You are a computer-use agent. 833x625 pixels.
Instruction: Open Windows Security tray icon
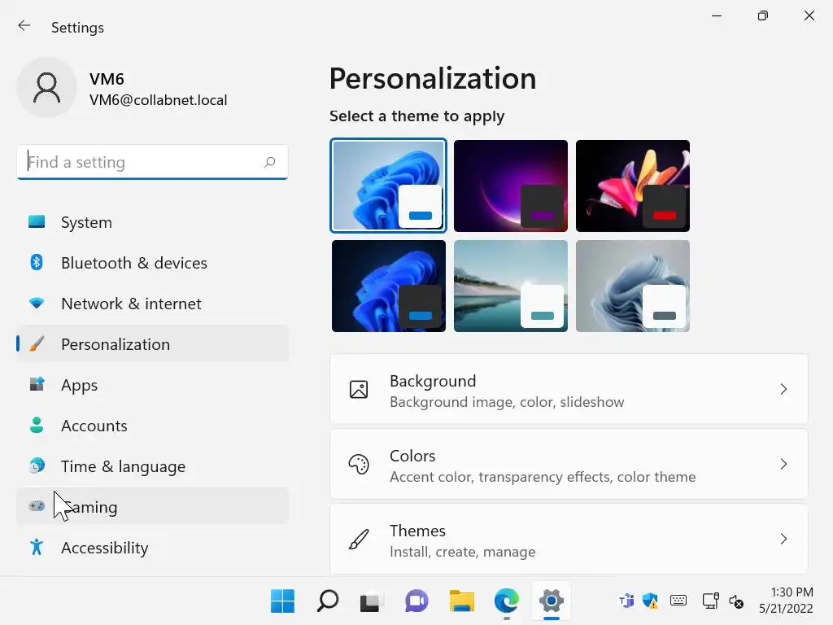pyautogui.click(x=650, y=601)
